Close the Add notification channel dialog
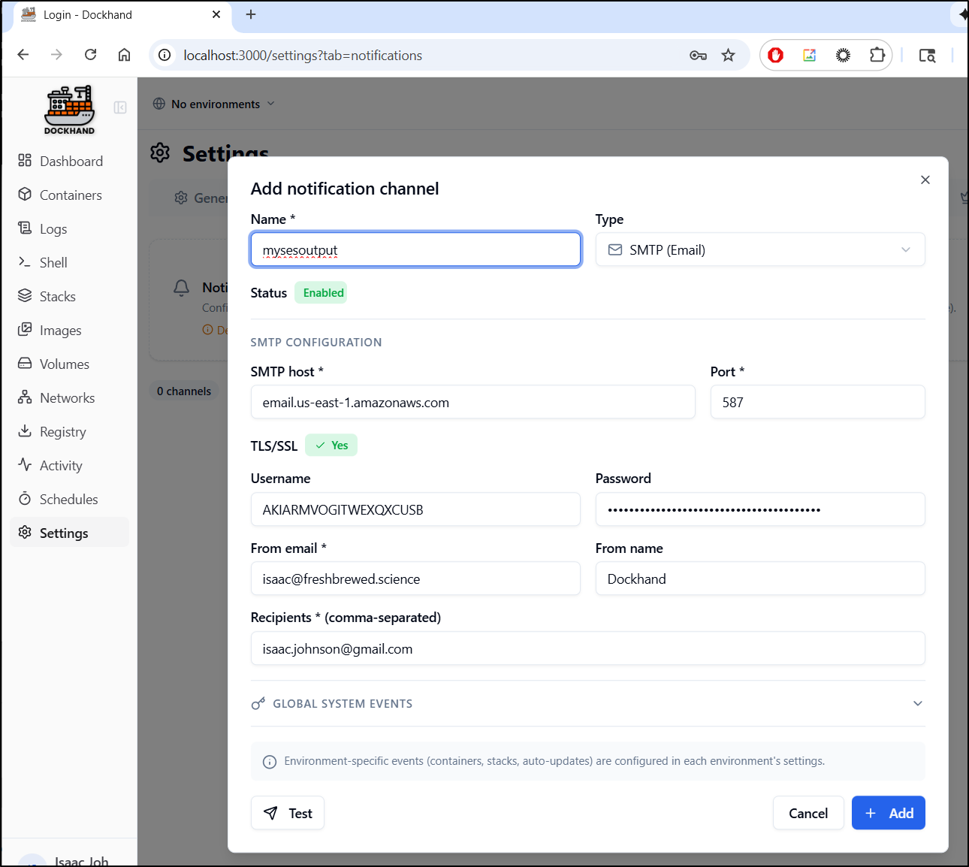969x867 pixels. pos(925,180)
